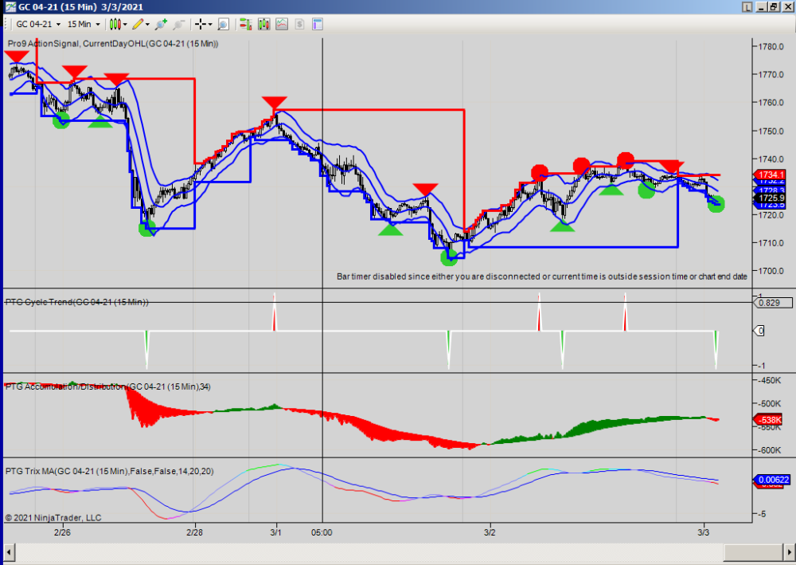
Task: Click the Bar timer disabled message
Action: click(541, 277)
